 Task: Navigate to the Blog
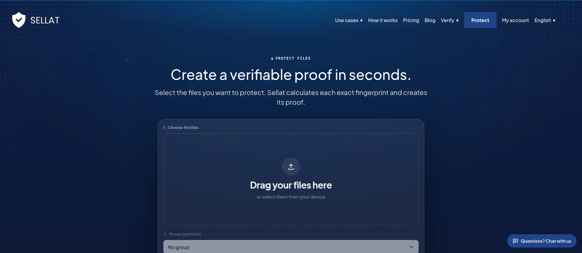click(430, 20)
